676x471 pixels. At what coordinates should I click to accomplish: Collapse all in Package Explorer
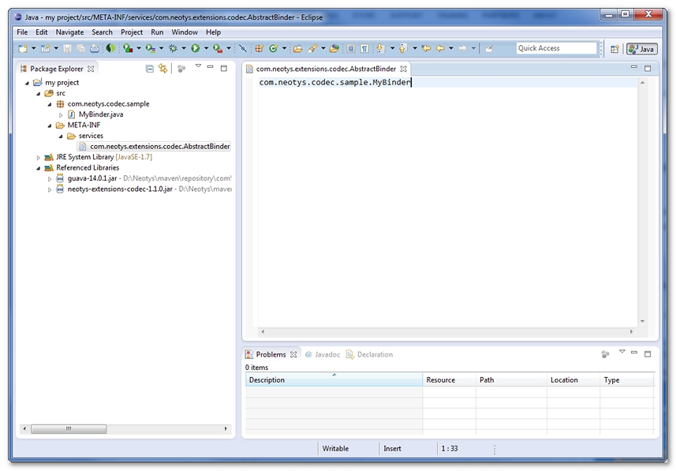[x=150, y=69]
